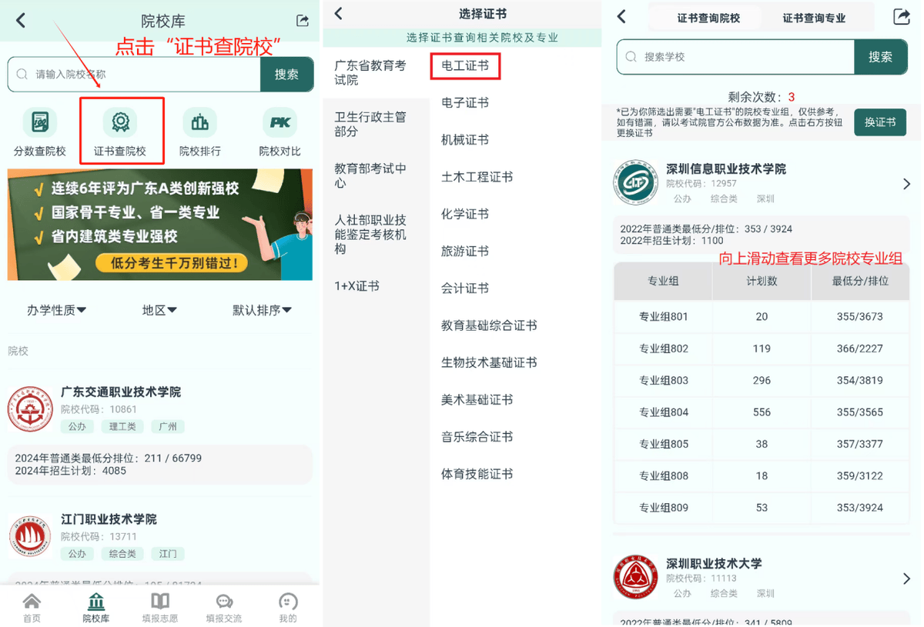The height and width of the screenshot is (627, 924).
Task: Switch to 证书查询专业 tab
Action: [814, 18]
